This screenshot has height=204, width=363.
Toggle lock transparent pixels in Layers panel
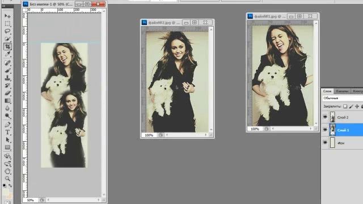click(x=345, y=107)
